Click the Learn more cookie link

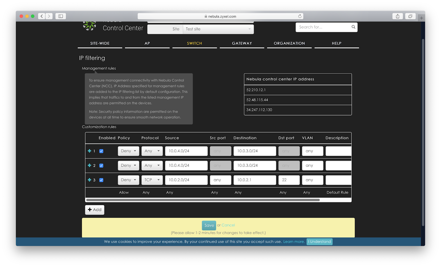tap(294, 242)
